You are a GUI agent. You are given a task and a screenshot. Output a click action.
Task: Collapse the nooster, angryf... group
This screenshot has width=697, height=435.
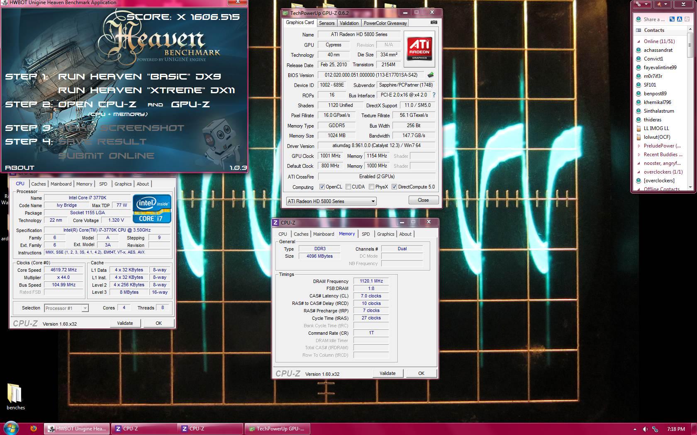click(x=639, y=163)
